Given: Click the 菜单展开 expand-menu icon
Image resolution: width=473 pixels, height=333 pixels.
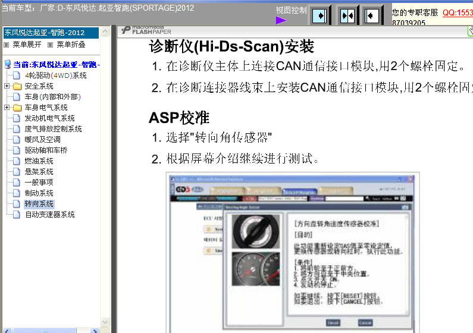Looking at the screenshot, I should click(7, 45).
